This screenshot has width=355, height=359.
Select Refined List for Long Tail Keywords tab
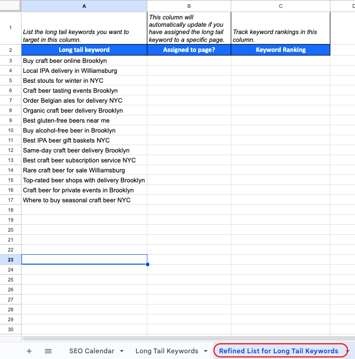(x=278, y=351)
